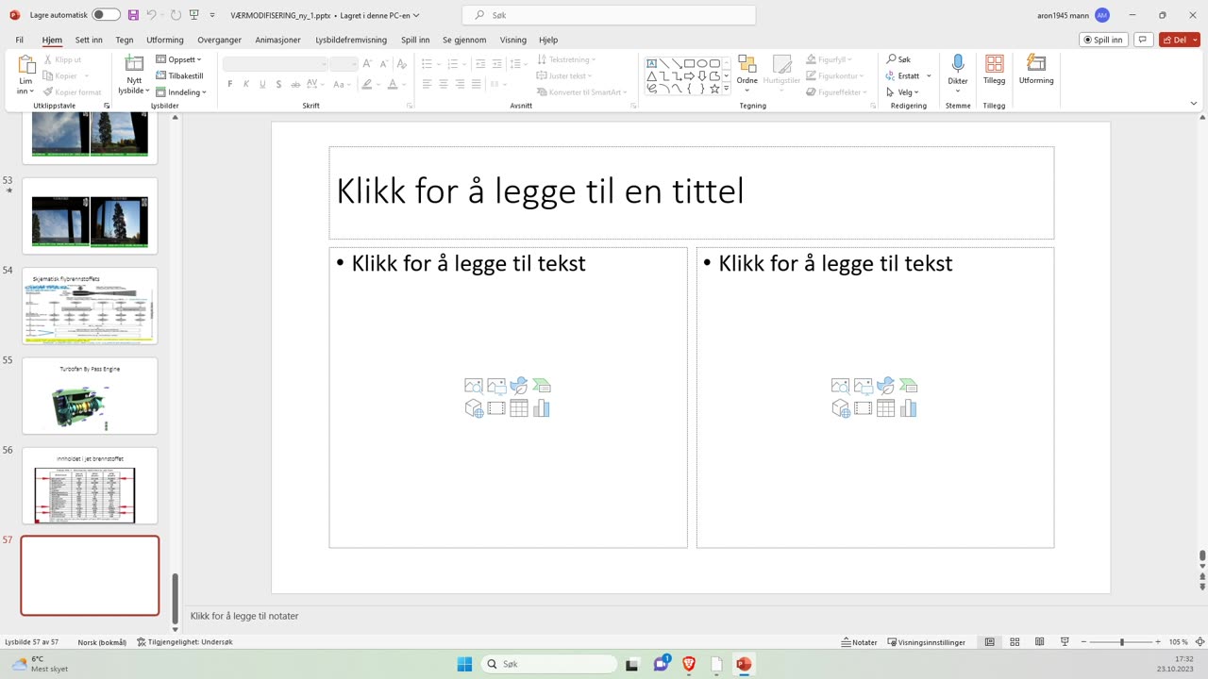Viewport: 1208px width, 679px height.
Task: Click the Dikter microphone icon
Action: (958, 64)
